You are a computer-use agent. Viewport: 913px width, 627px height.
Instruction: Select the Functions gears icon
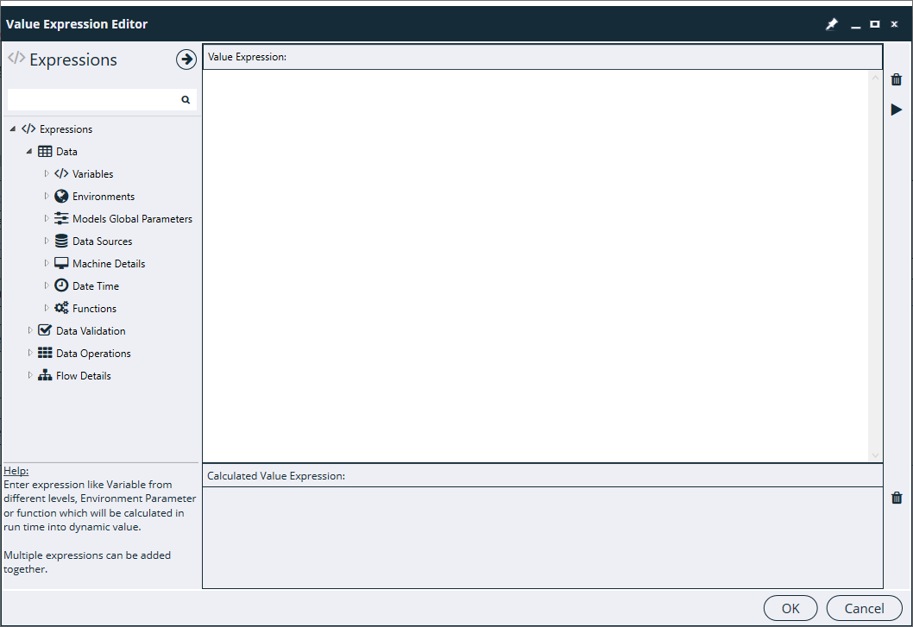(x=61, y=309)
